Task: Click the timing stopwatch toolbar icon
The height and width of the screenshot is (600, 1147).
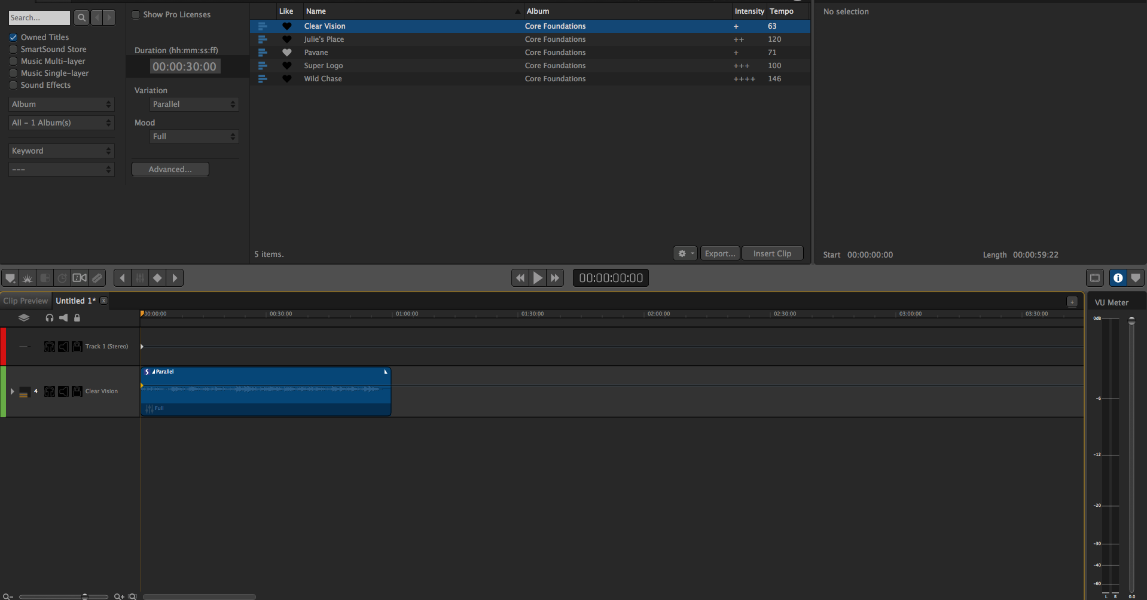Action: click(x=62, y=278)
